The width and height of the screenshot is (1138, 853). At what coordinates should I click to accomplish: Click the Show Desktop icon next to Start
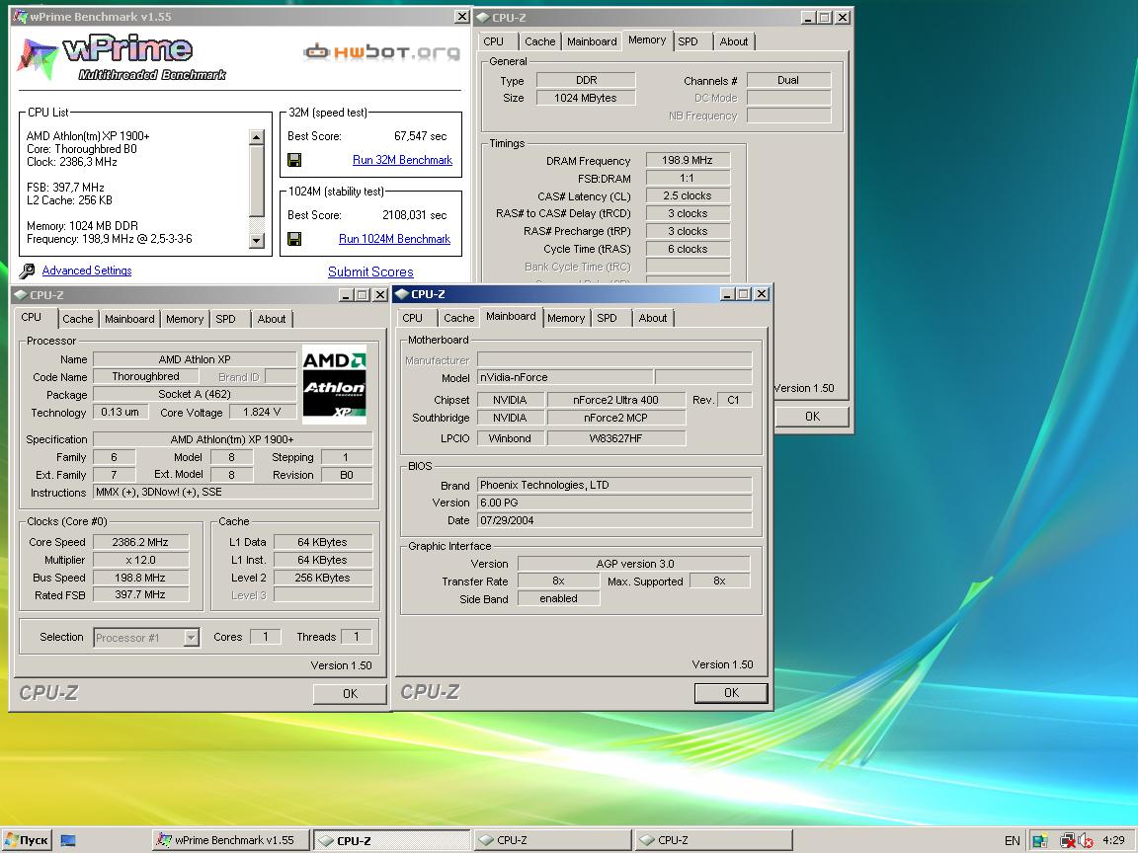pos(68,841)
